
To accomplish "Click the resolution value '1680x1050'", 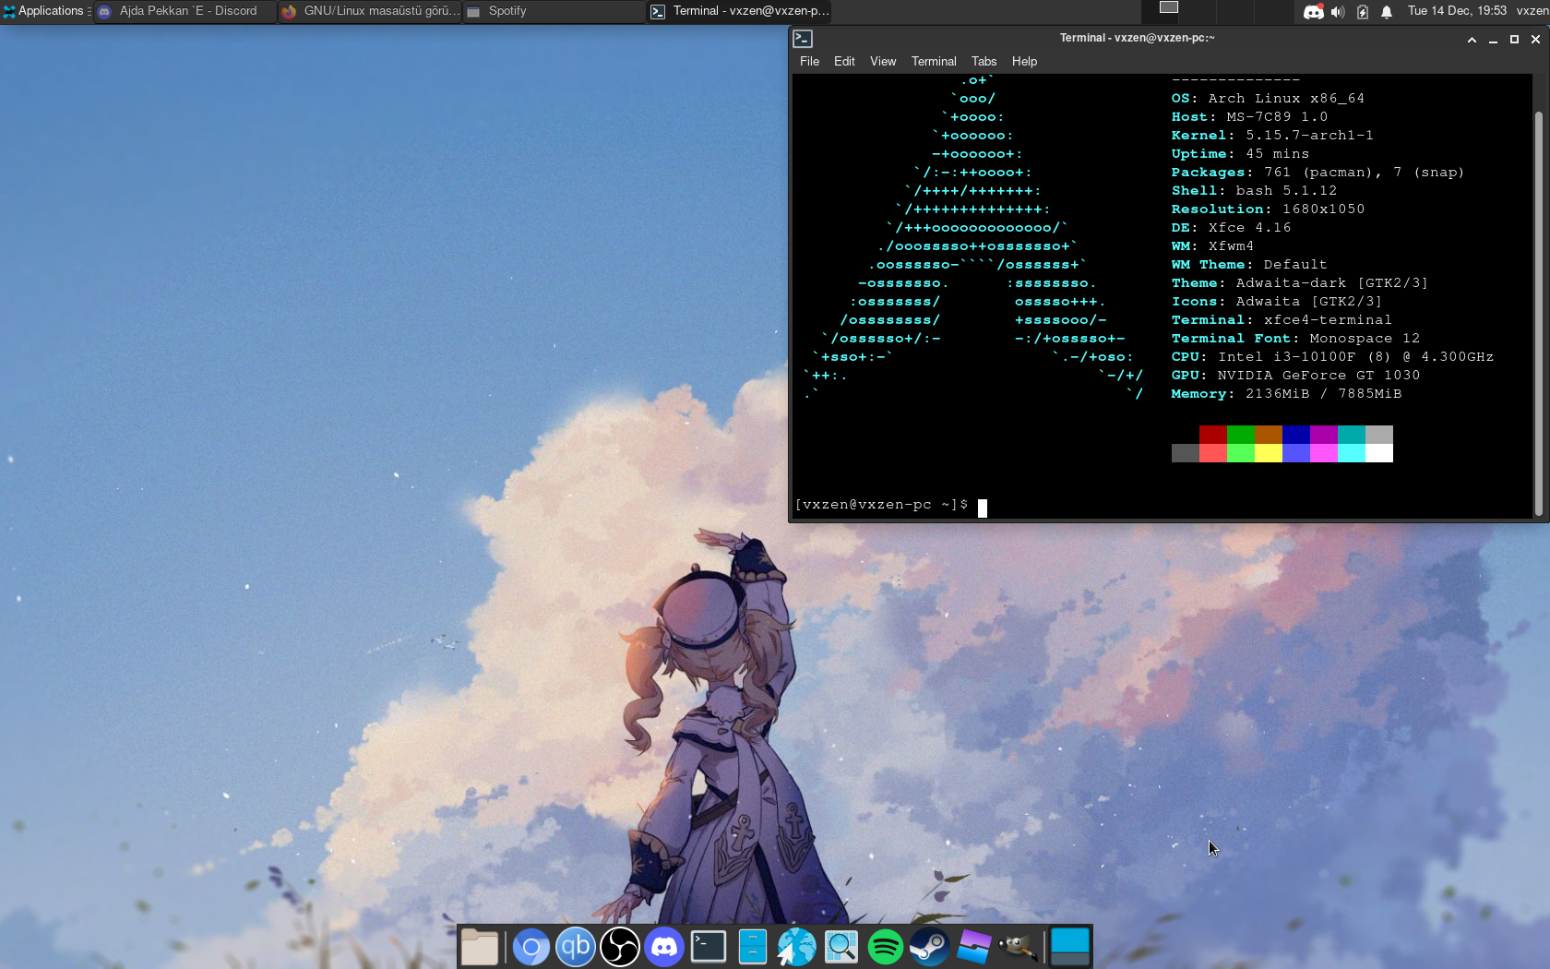I will click(1323, 209).
